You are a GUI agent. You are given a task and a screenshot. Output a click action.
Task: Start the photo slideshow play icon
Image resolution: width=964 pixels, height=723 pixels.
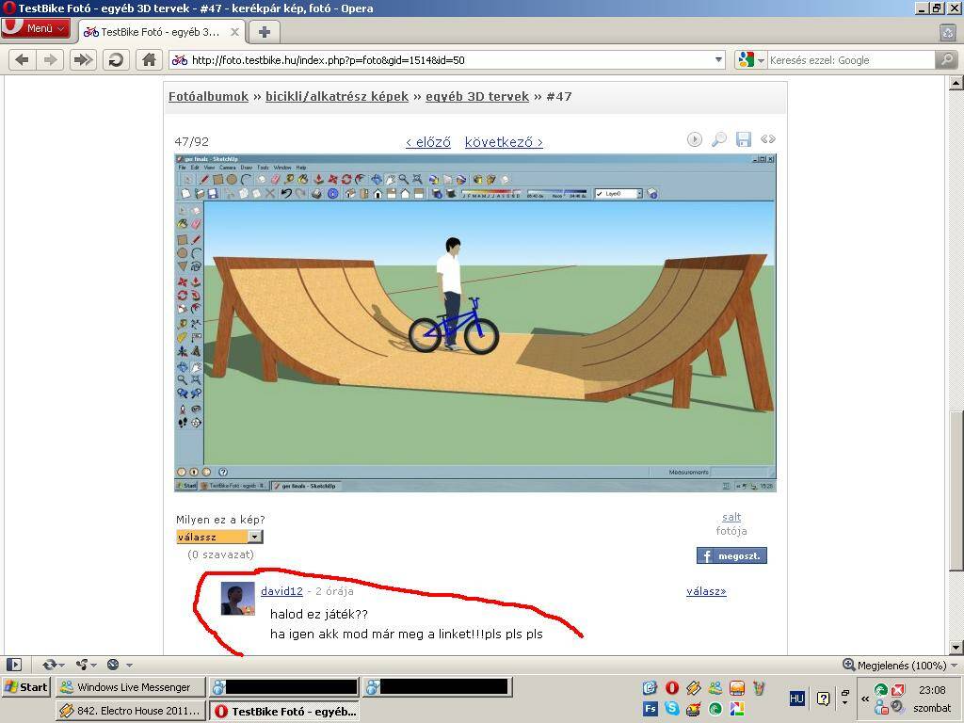click(694, 139)
